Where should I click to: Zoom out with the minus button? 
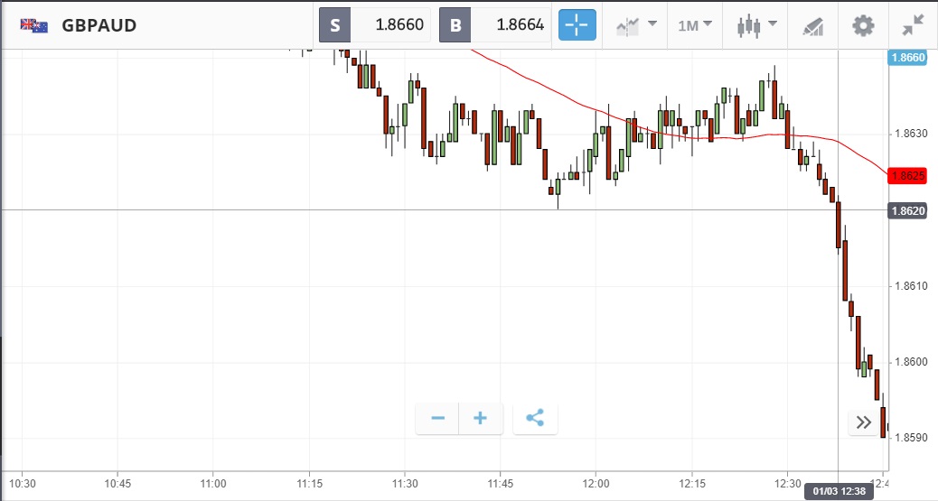438,418
